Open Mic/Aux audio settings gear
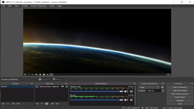The width and height of the screenshot is (194, 109). click(131, 100)
